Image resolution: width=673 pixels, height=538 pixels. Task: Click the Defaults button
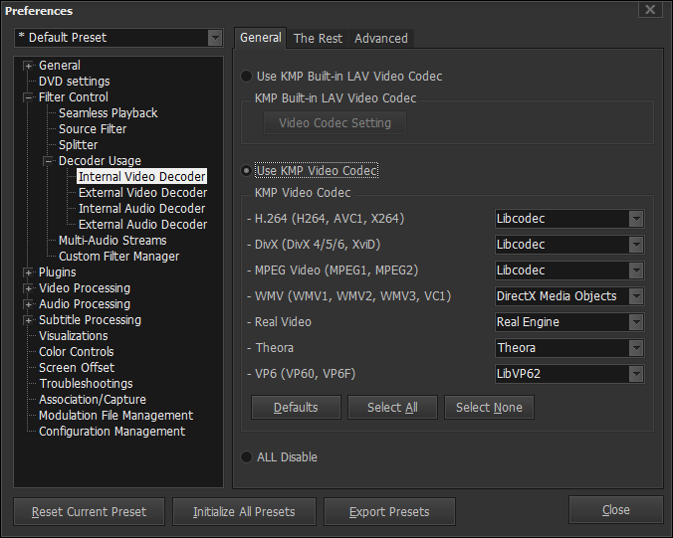point(296,408)
